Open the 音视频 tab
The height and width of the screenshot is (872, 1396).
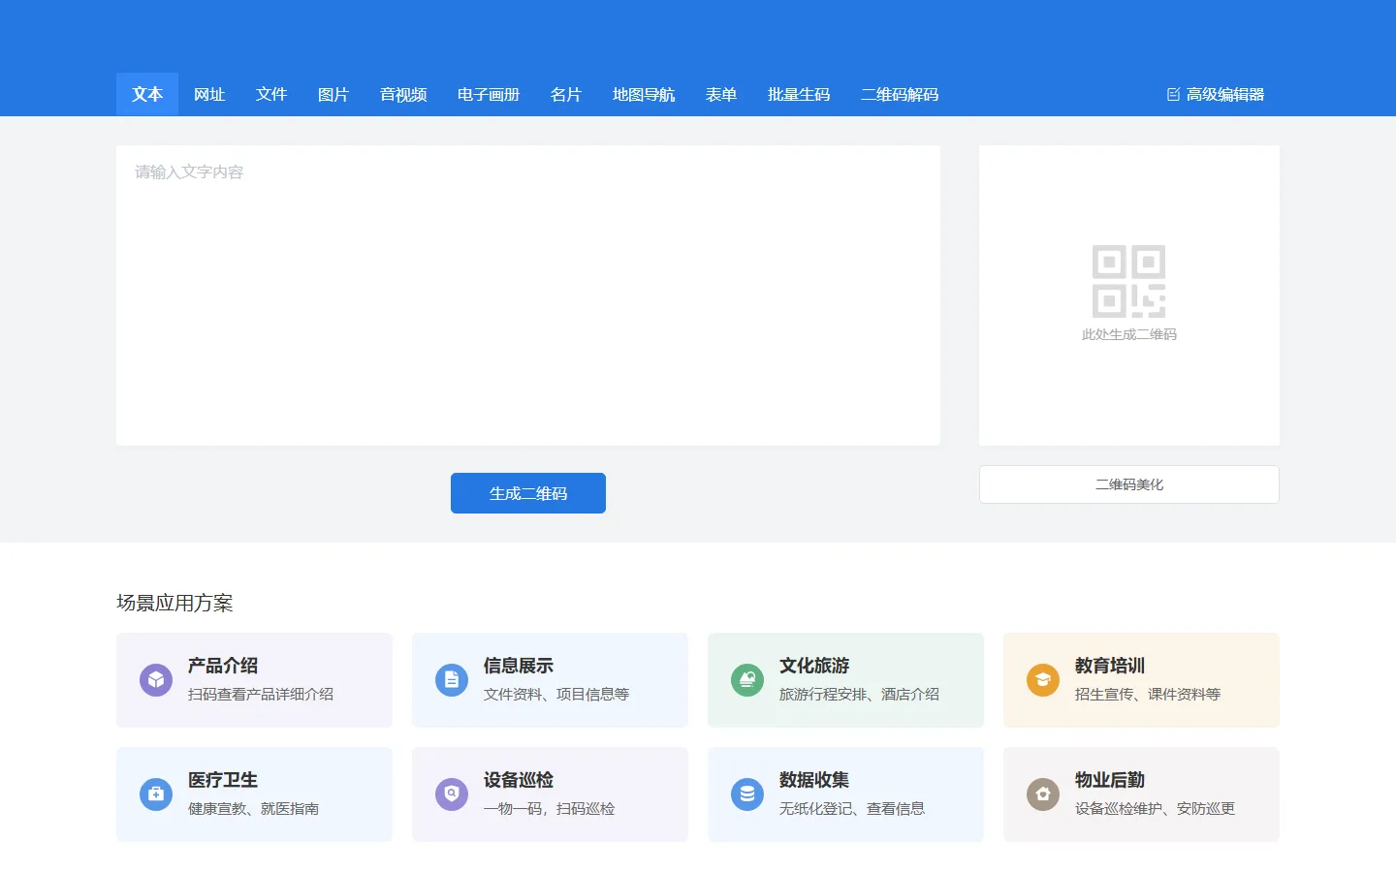[403, 94]
